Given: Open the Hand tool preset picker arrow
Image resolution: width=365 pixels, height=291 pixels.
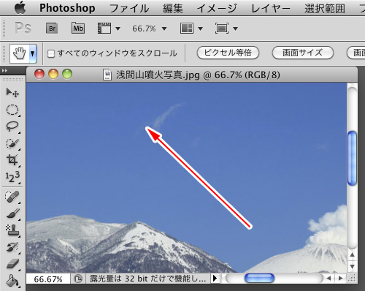Looking at the screenshot, I should point(33,53).
